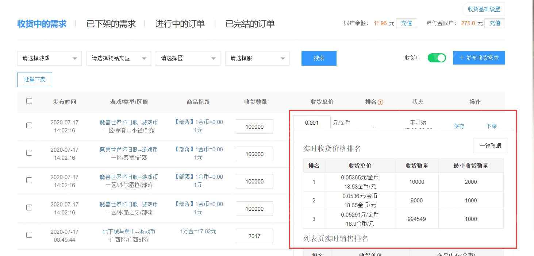The image size is (534, 256).
Task: Check the 奥罗 row checkbox
Action: click(29, 153)
